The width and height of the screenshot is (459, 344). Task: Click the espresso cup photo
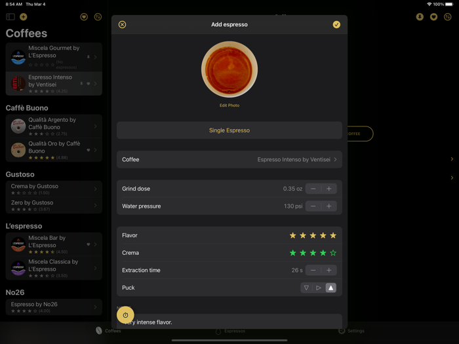[x=229, y=69]
